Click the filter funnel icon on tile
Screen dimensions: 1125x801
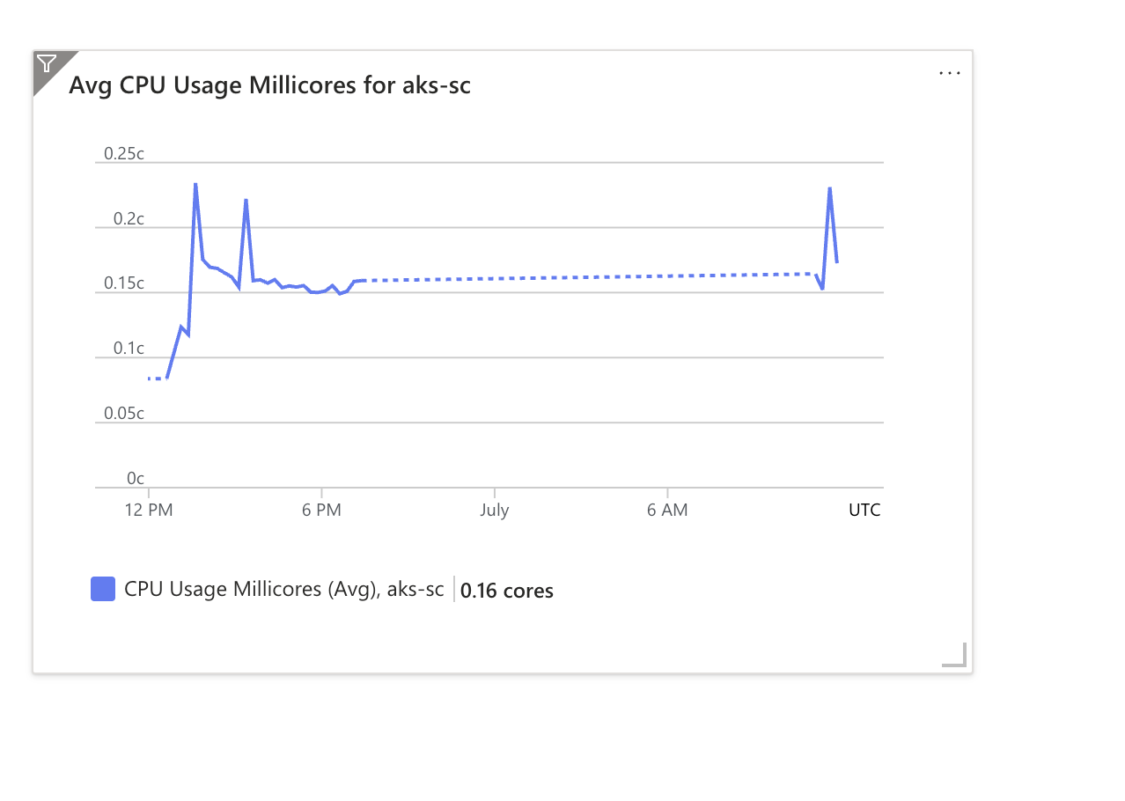(47, 63)
